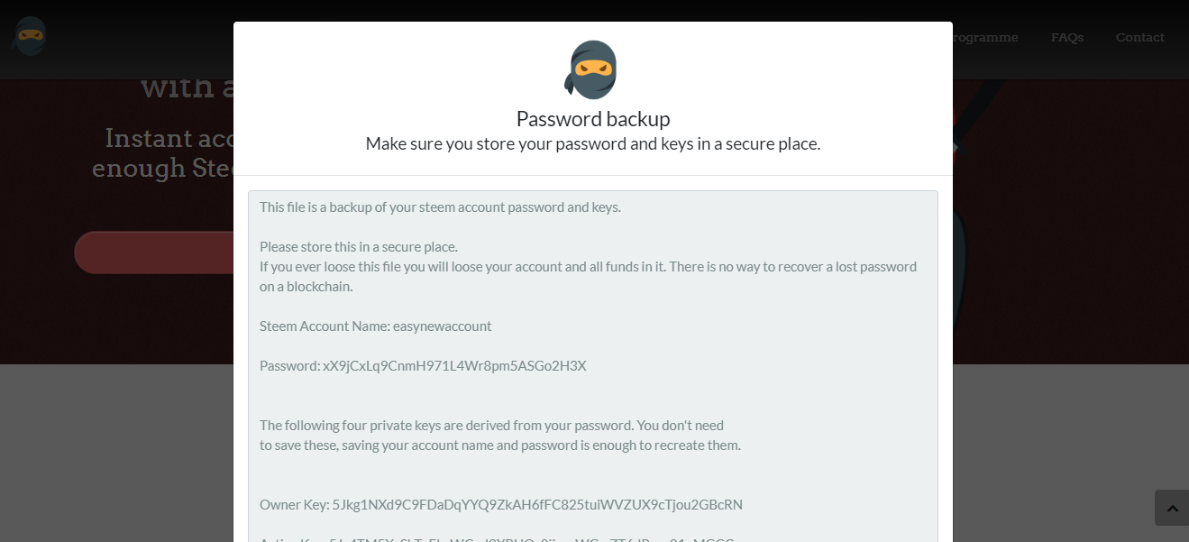Click the red rounded button behind the dialog
The image size is (1189, 542).
click(x=153, y=253)
